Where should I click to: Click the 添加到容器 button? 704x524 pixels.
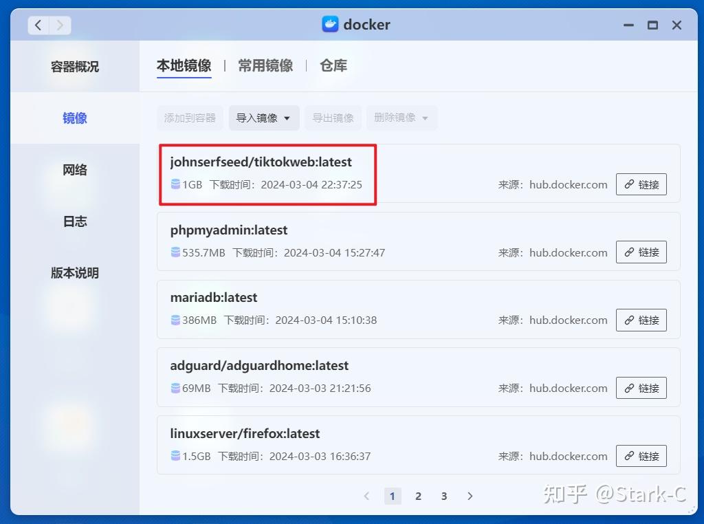190,118
